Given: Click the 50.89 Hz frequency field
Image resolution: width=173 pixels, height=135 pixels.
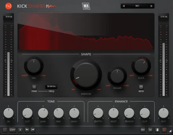Looking at the screenshot, I should [51, 86].
